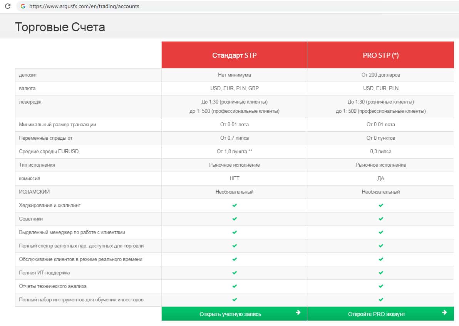
Task: Click arrow icon on PRO account button
Action: [x=444, y=313]
